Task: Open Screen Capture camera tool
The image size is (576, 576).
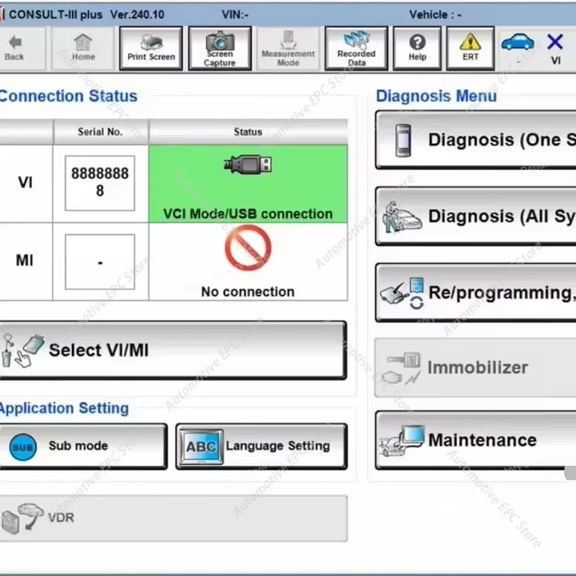Action: [220, 48]
